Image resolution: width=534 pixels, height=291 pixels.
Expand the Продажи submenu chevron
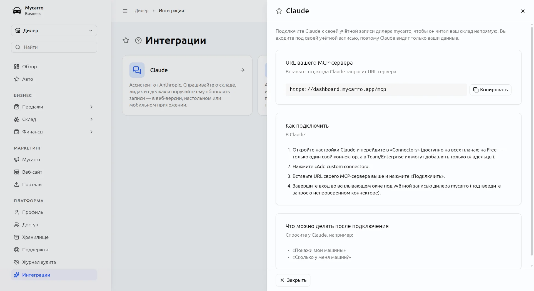click(x=91, y=107)
